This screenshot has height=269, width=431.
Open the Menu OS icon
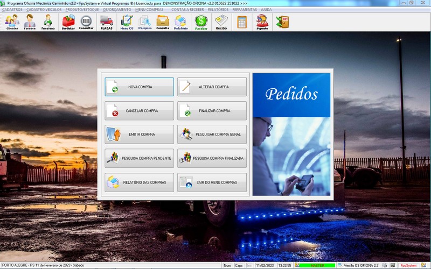[127, 22]
